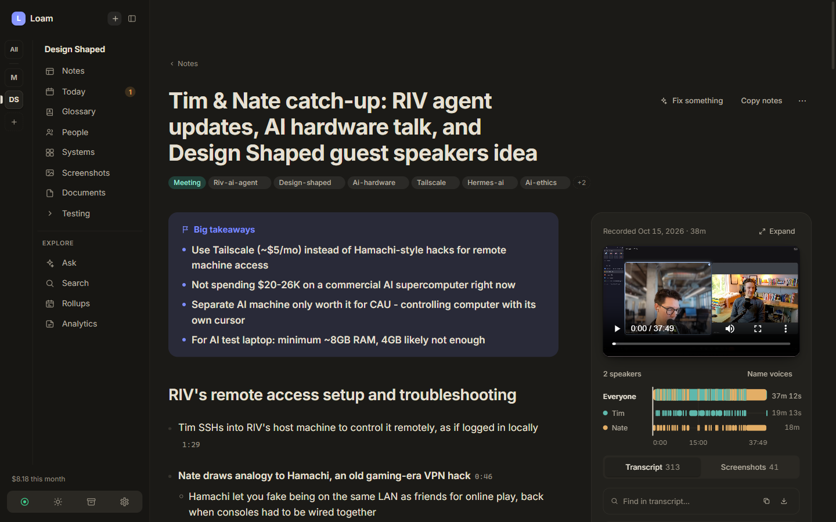This screenshot has height=522, width=836.
Task: Open the Ask assistant icon
Action: (x=50, y=263)
